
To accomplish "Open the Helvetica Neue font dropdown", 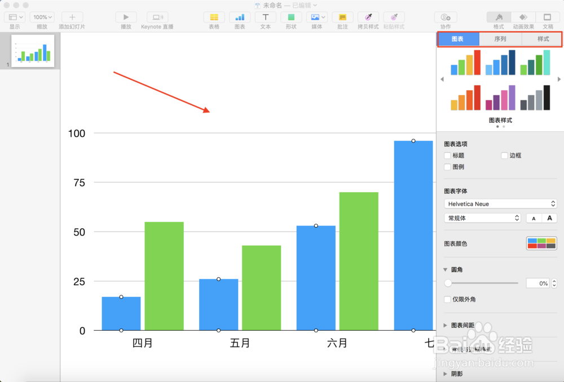I will click(x=500, y=203).
